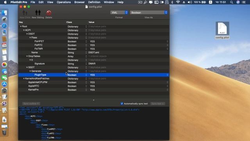
Task: Open the Window menu
Action: pyautogui.click(x=109, y=2)
